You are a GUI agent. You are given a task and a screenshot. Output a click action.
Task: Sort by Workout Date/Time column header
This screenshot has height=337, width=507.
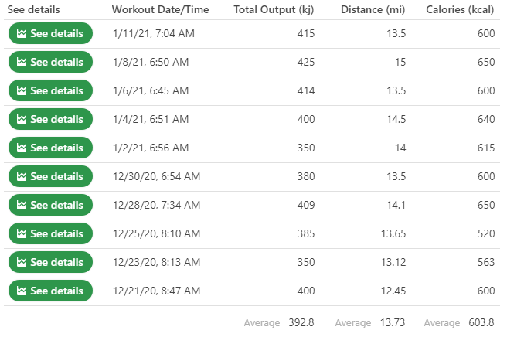click(158, 10)
